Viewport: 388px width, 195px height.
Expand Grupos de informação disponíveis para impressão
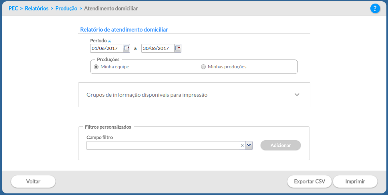(x=194, y=95)
